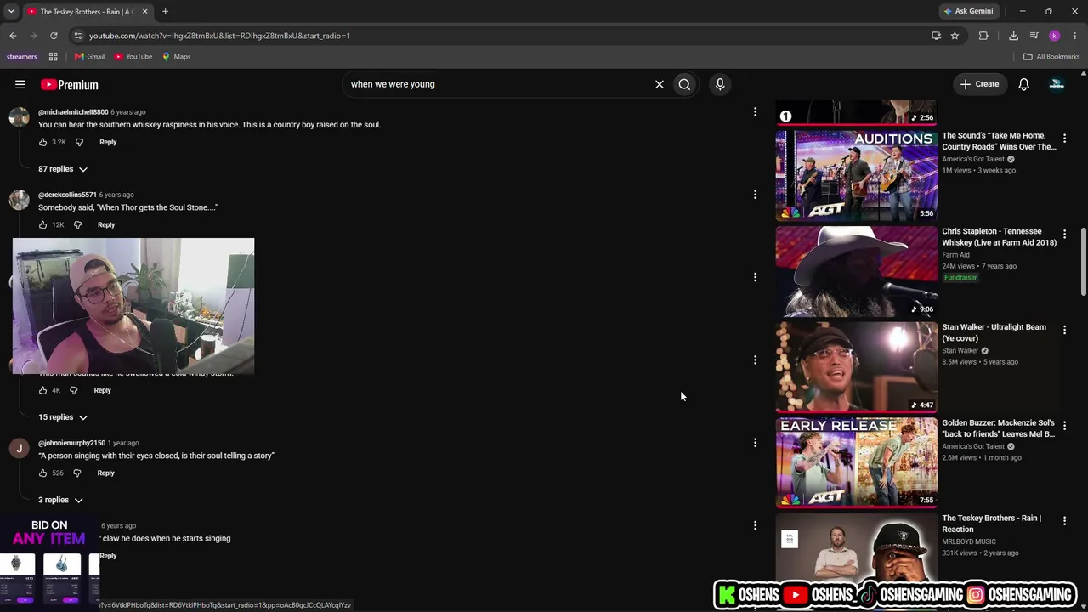Open the Golden Buzzer Mackenzie Sol thumbnail
The height and width of the screenshot is (612, 1088).
coord(856,462)
